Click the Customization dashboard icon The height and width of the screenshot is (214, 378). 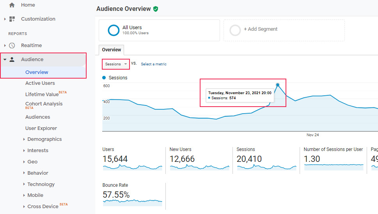pos(12,19)
